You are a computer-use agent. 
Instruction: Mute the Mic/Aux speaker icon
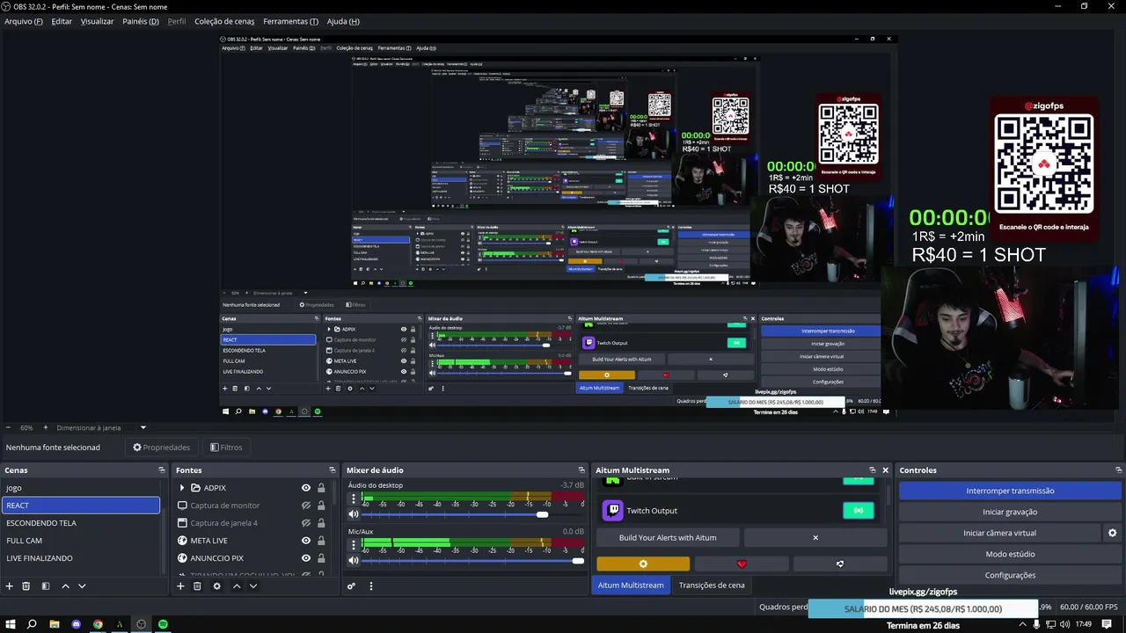coord(354,561)
